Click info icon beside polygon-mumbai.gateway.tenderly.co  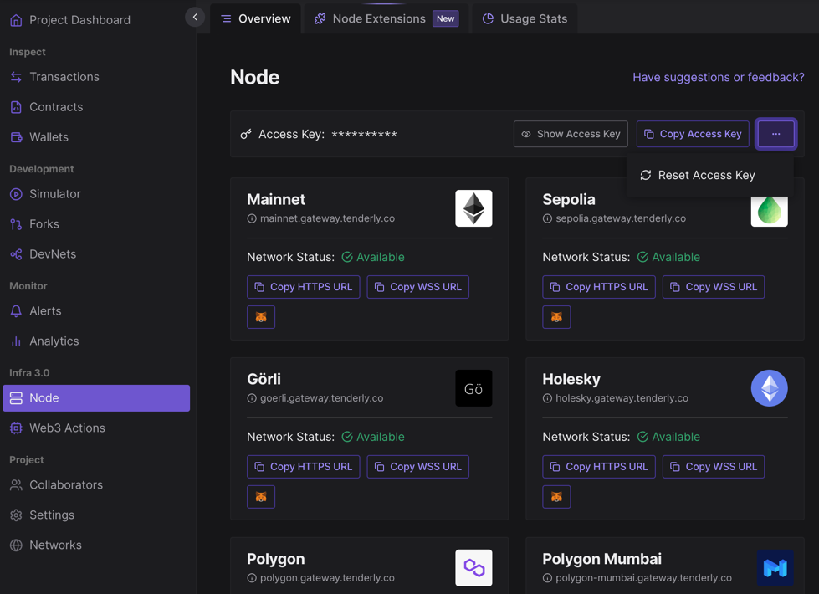547,578
